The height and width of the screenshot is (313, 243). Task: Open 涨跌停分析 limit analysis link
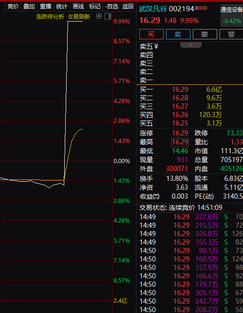(x=50, y=17)
